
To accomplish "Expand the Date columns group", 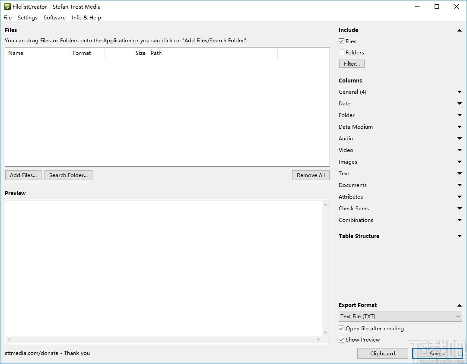I will [460, 104].
